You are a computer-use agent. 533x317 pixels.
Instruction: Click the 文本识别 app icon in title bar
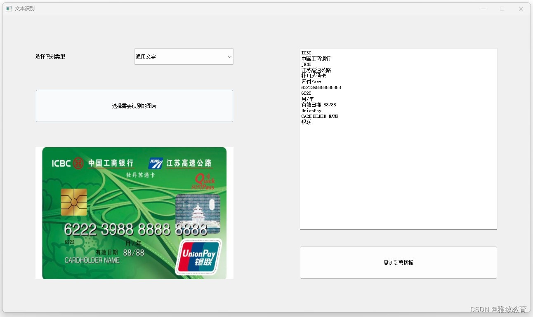pyautogui.click(x=8, y=8)
